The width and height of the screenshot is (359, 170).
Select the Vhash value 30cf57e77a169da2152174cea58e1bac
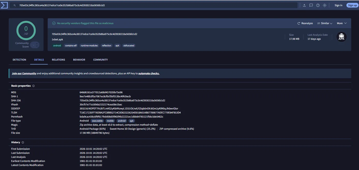coord(101,105)
